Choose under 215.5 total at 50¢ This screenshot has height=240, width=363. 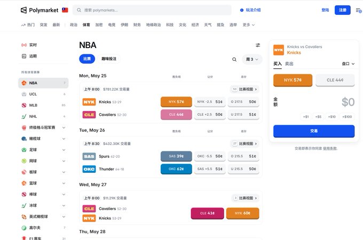point(243,169)
